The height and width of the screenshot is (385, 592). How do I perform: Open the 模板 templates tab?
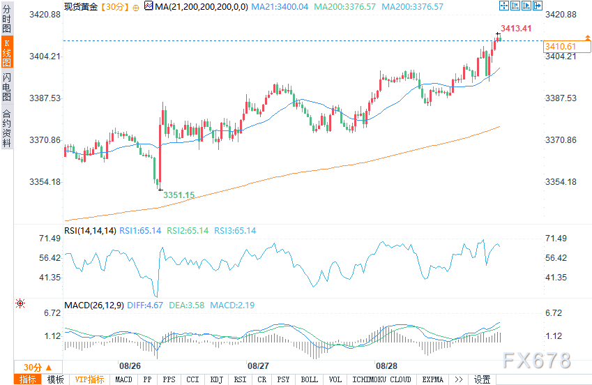tap(56, 379)
